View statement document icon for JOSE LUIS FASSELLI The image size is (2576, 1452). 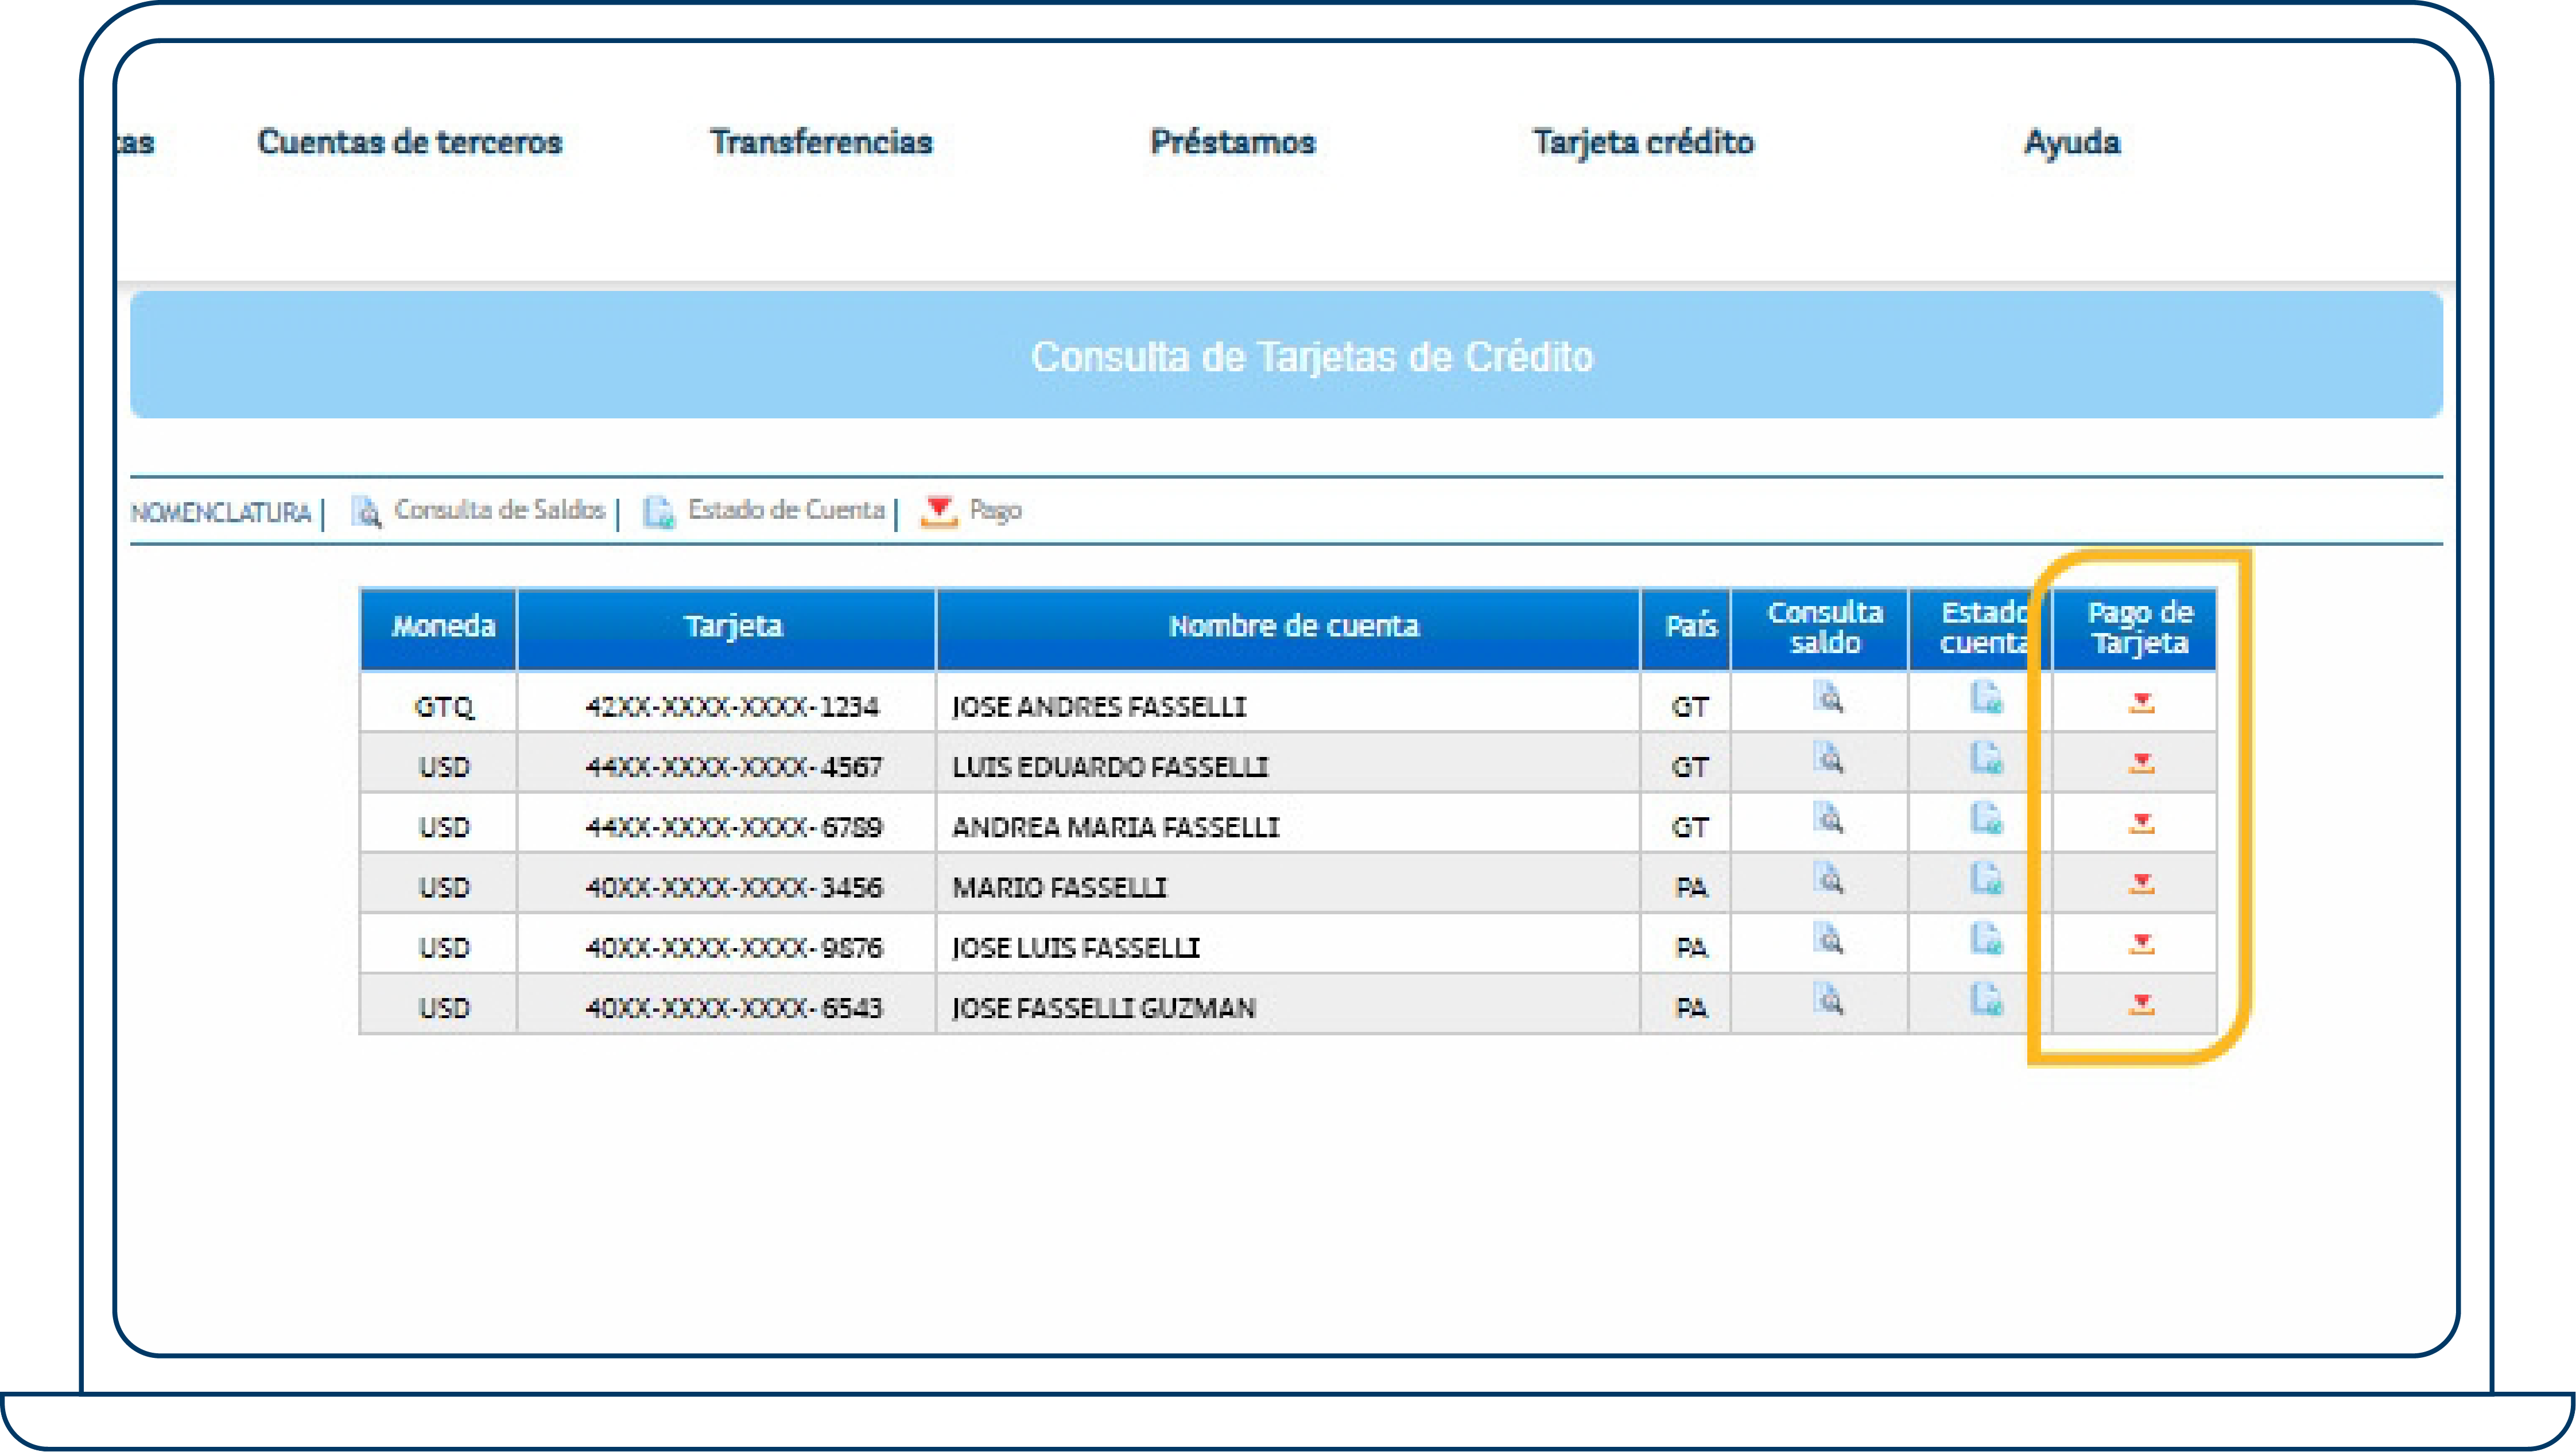click(x=1988, y=945)
